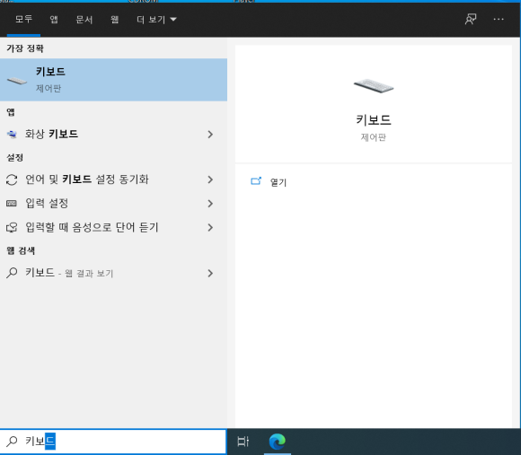Expand the 언어 및 키보드 설정 동기화 arrow
Viewport: 521px width, 455px height.
pos(210,179)
